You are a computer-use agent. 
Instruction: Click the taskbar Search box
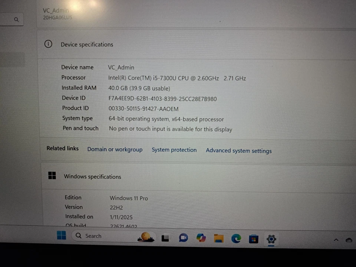[x=113, y=236]
